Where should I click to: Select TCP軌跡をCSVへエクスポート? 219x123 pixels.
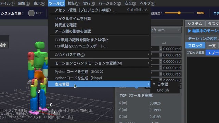click(x=99, y=46)
